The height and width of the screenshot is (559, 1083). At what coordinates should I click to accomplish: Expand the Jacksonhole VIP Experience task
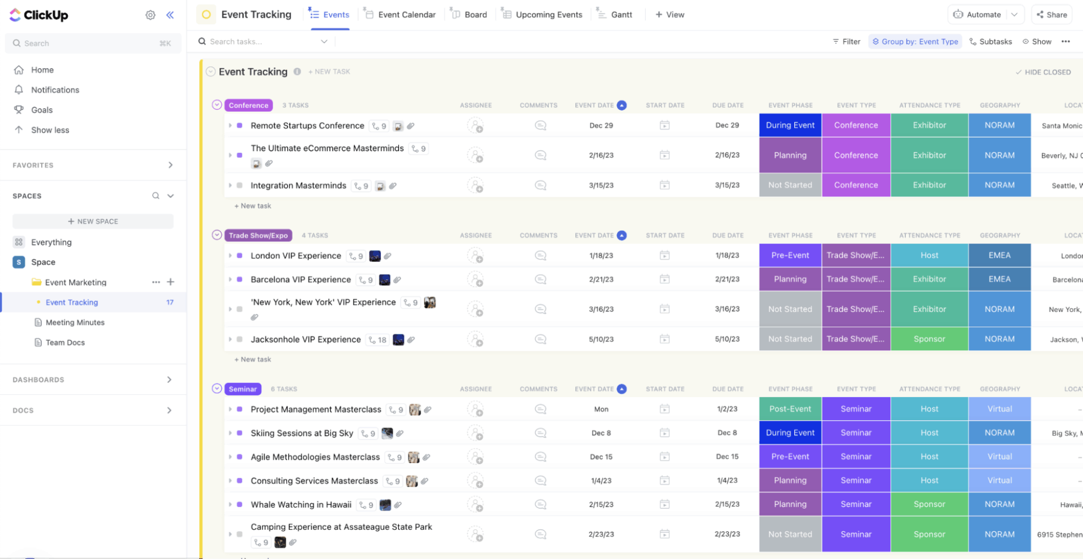tap(230, 339)
